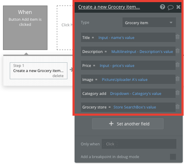Delete the Price field via trash icon
Viewport: 184px width, 164px height.
click(178, 65)
